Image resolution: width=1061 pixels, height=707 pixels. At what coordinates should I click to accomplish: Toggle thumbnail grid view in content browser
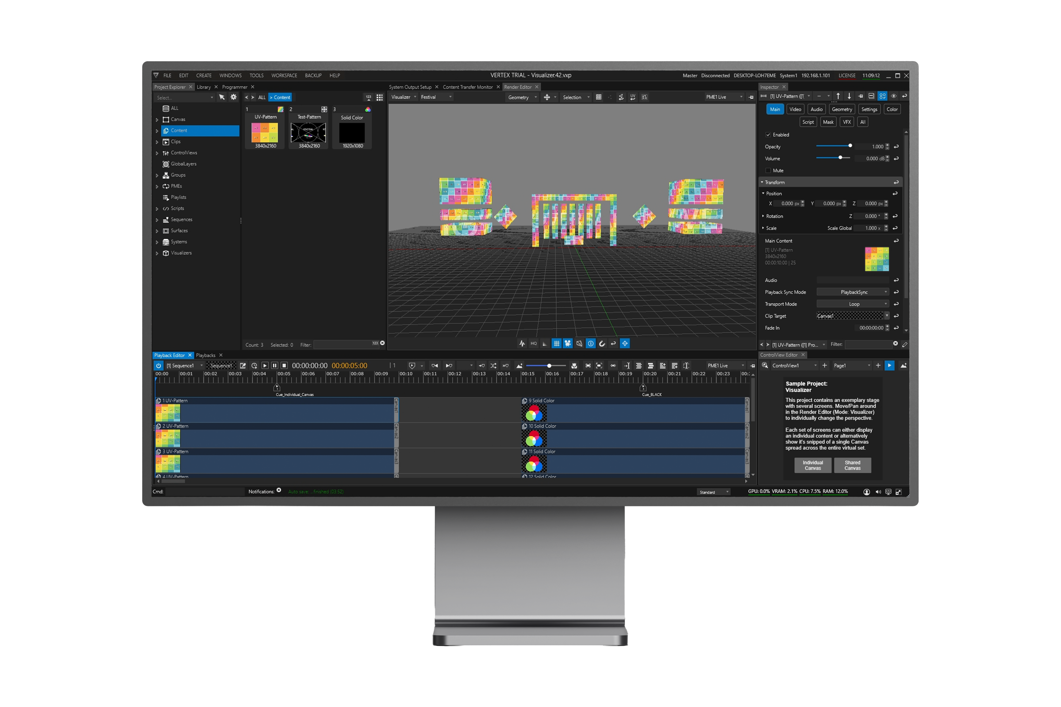(379, 97)
